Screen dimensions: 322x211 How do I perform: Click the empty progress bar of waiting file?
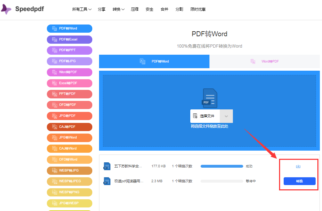coord(222,181)
